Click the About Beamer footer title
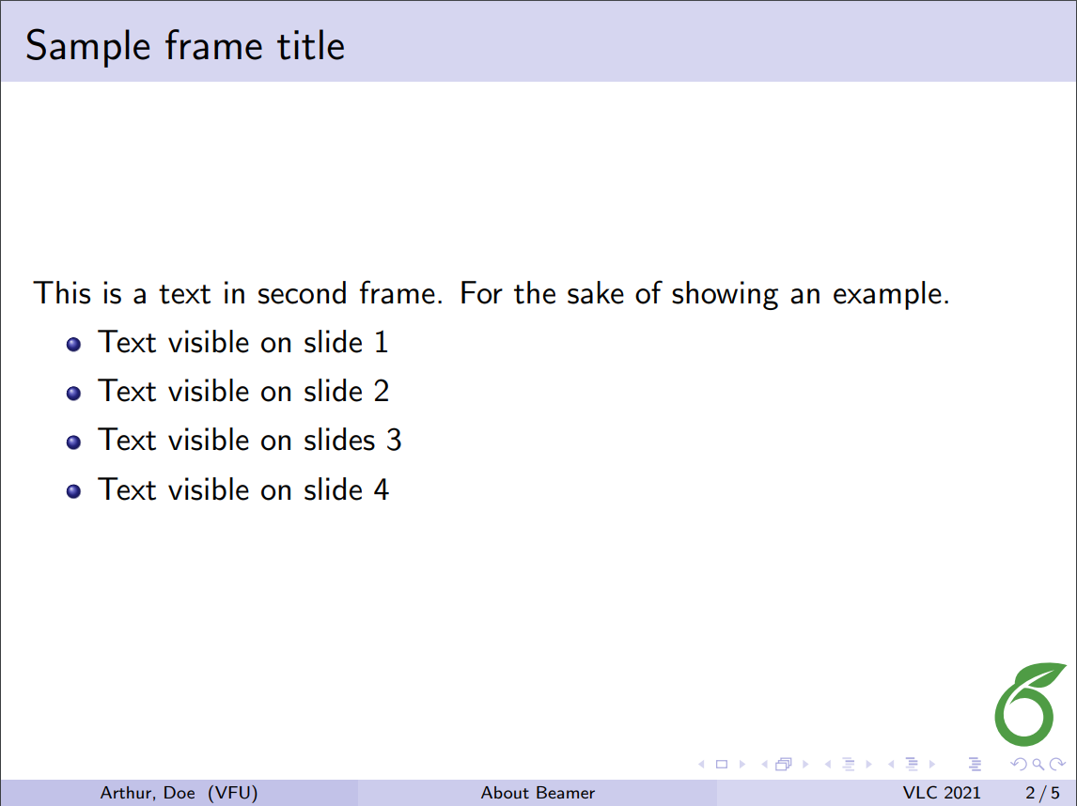The image size is (1077, 806). (x=538, y=793)
